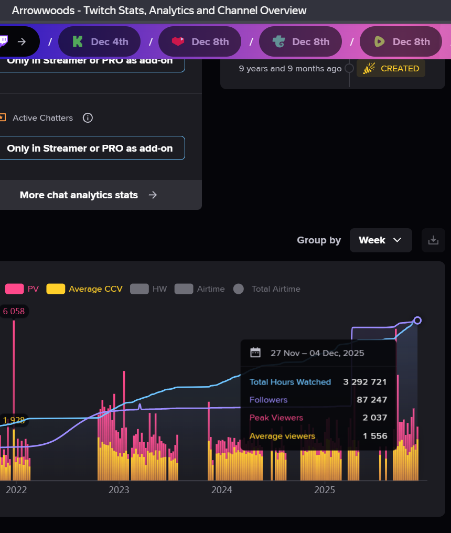The image size is (451, 533).
Task: Click the CREATED timeline circle marker
Action: 349,68
